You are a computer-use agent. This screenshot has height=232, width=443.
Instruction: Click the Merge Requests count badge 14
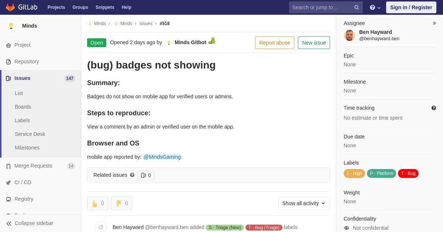[71, 166]
